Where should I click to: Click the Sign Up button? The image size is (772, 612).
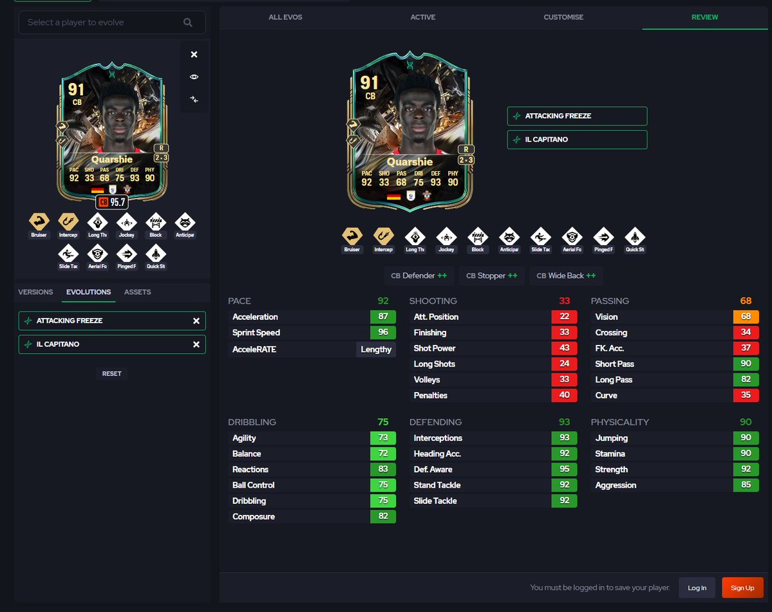742,588
